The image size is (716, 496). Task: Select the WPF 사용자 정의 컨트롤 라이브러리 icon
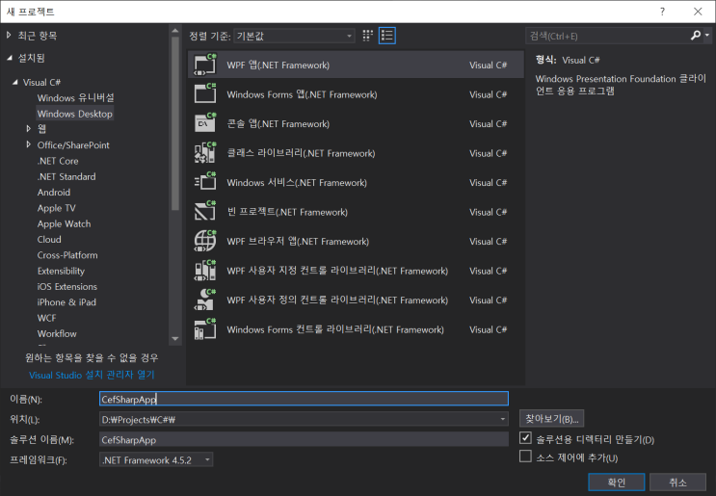coord(205,300)
